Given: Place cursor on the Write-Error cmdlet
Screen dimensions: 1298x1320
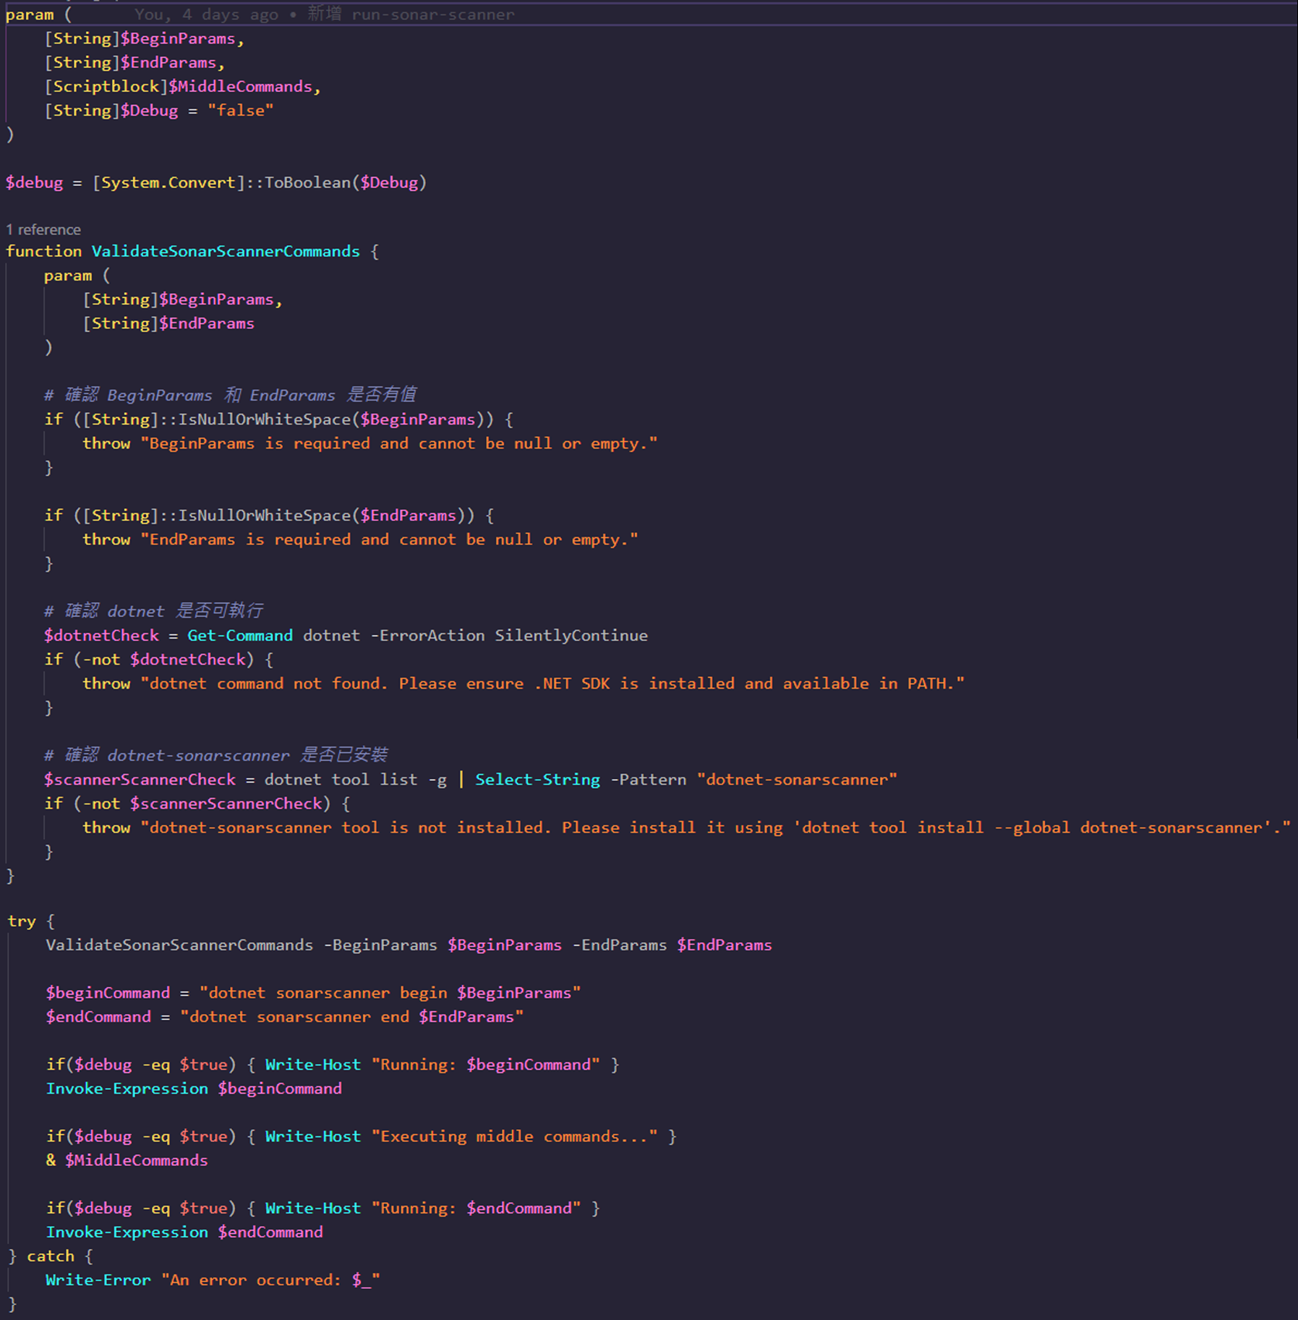Looking at the screenshot, I should pos(98,1280).
